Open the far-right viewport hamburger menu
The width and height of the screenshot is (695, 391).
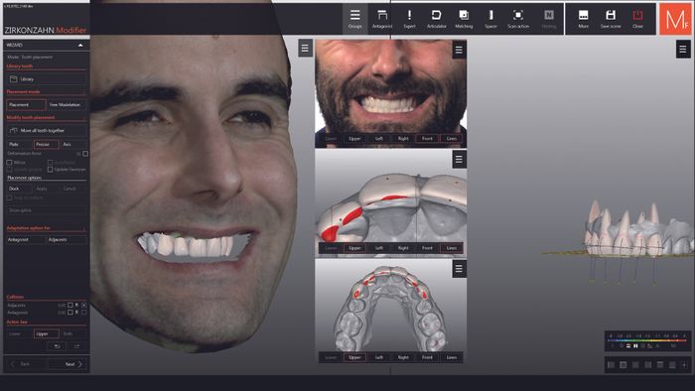click(x=683, y=50)
